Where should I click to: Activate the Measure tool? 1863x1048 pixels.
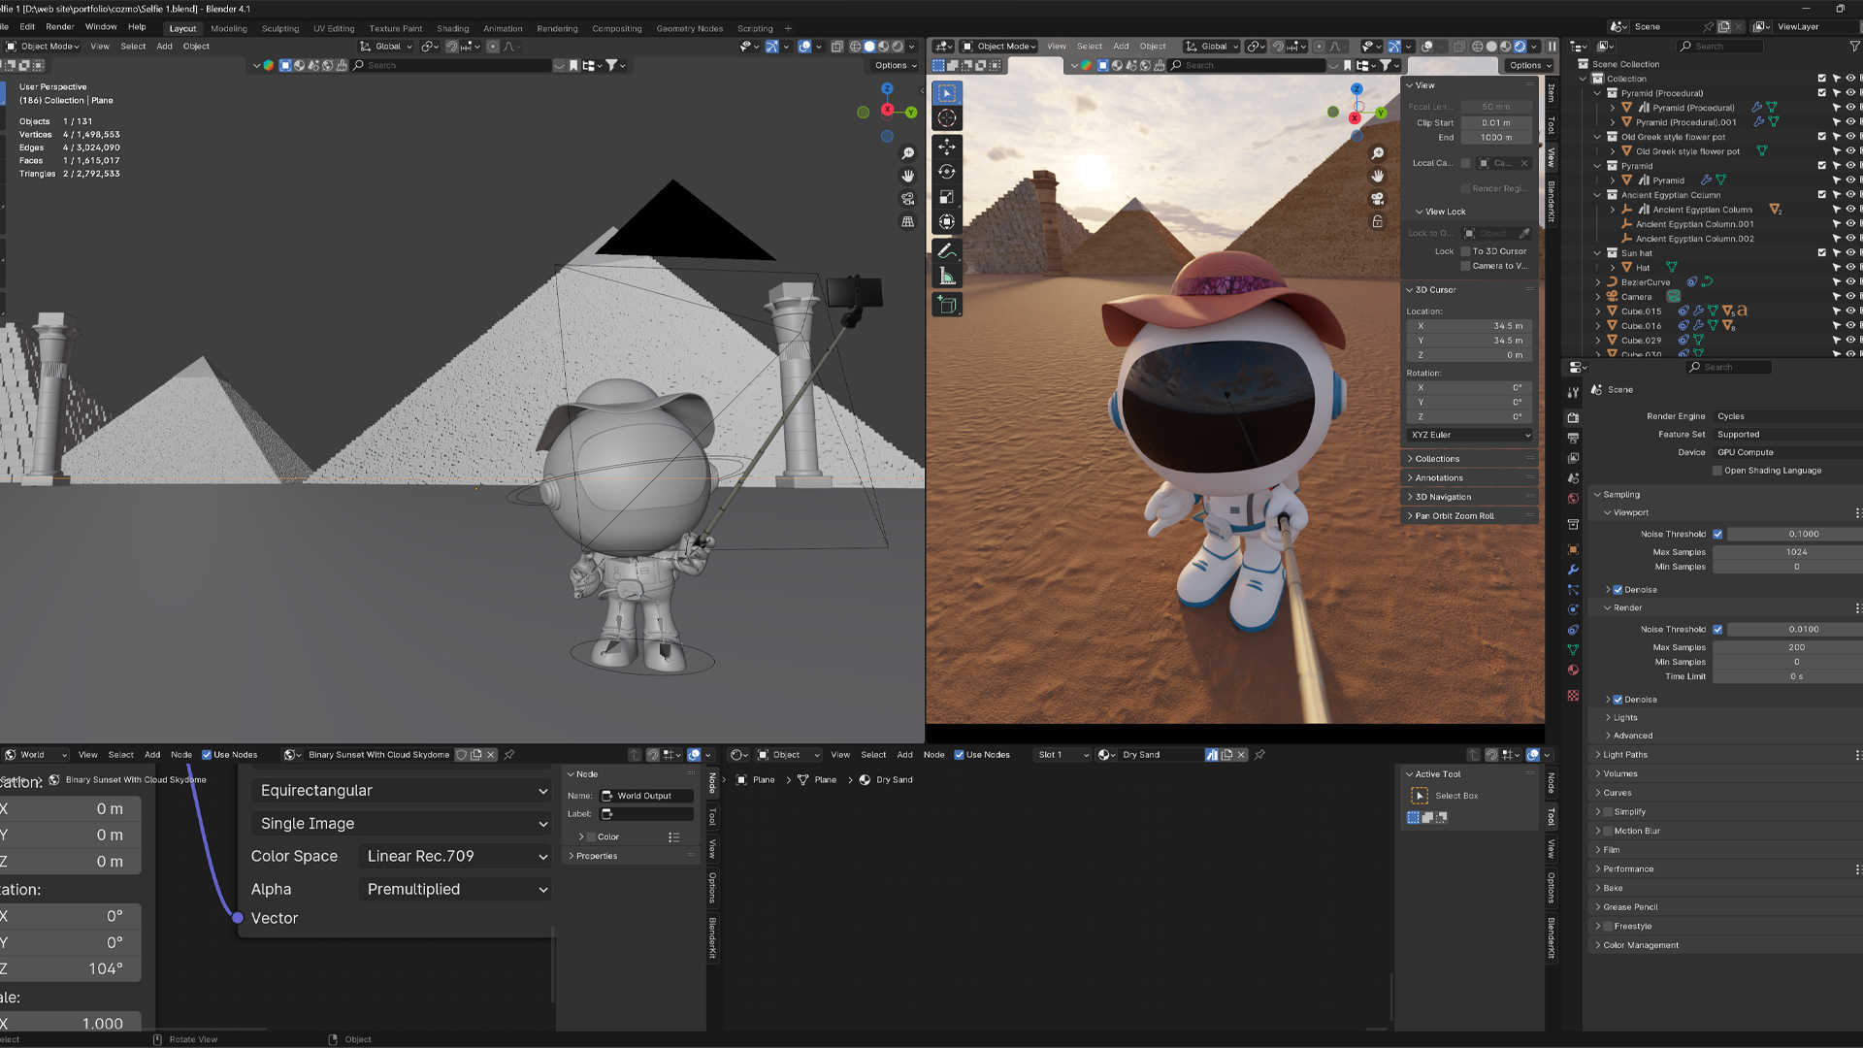[946, 277]
